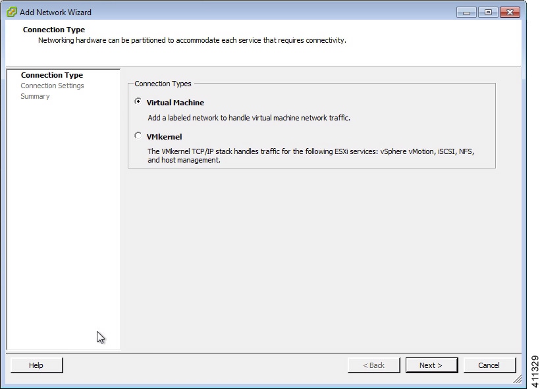Cancel the Add Network Wizard
540x389 pixels.
pyautogui.click(x=489, y=365)
